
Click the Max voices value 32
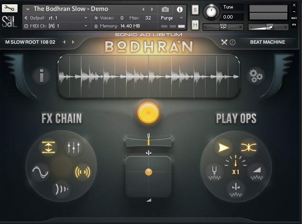[x=148, y=18]
